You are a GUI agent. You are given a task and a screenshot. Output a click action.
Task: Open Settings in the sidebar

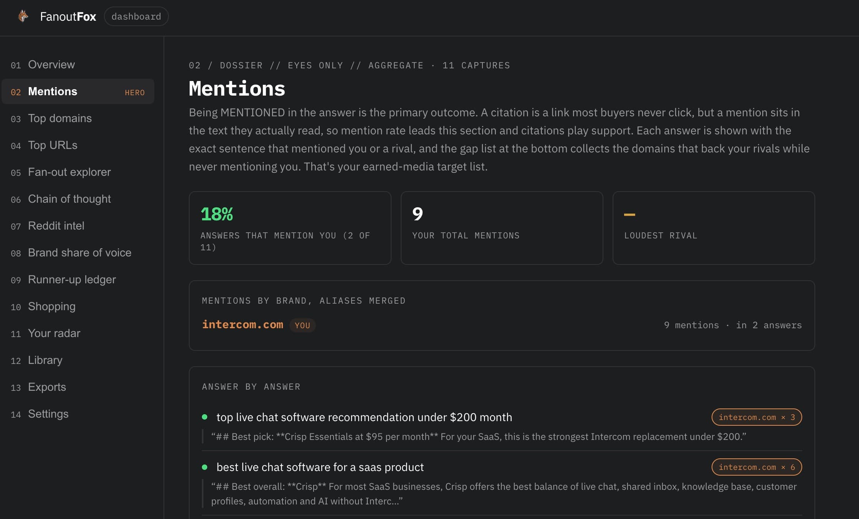click(78, 414)
